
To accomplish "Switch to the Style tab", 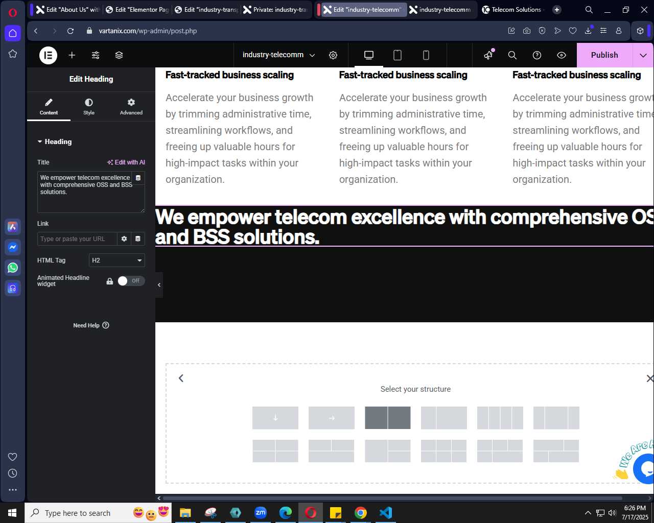I will click(89, 106).
